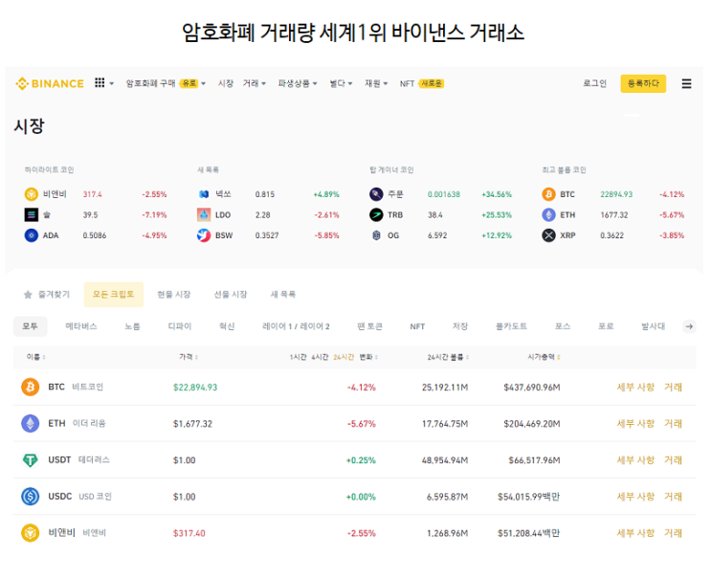
Task: Click the LDO coin icon
Action: click(x=204, y=214)
